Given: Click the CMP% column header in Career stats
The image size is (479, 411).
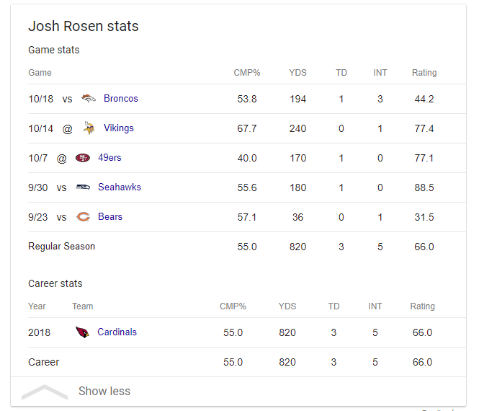Looking at the screenshot, I should click(x=233, y=306).
